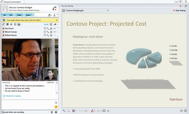Screen dimensions: 189x114
Task: Expand the Contoso Budget.pptx dropdown
Action: pyautogui.click(x=107, y=10)
